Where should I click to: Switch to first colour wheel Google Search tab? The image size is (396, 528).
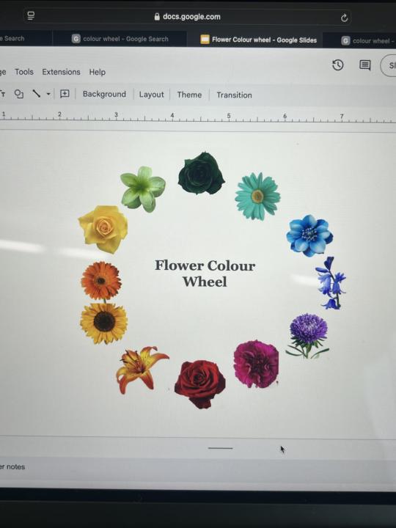point(120,39)
